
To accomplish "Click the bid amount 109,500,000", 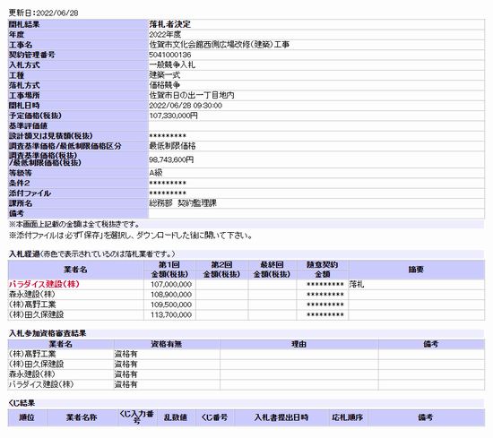I will 171,305.
